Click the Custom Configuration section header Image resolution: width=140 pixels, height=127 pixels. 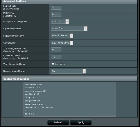pos(69,79)
